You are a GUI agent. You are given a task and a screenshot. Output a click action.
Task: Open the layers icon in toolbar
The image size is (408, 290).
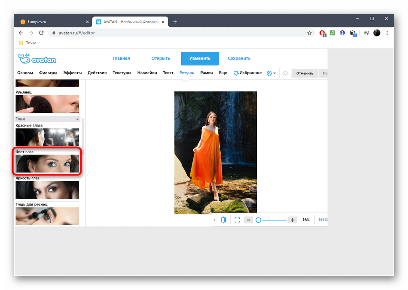(x=285, y=73)
